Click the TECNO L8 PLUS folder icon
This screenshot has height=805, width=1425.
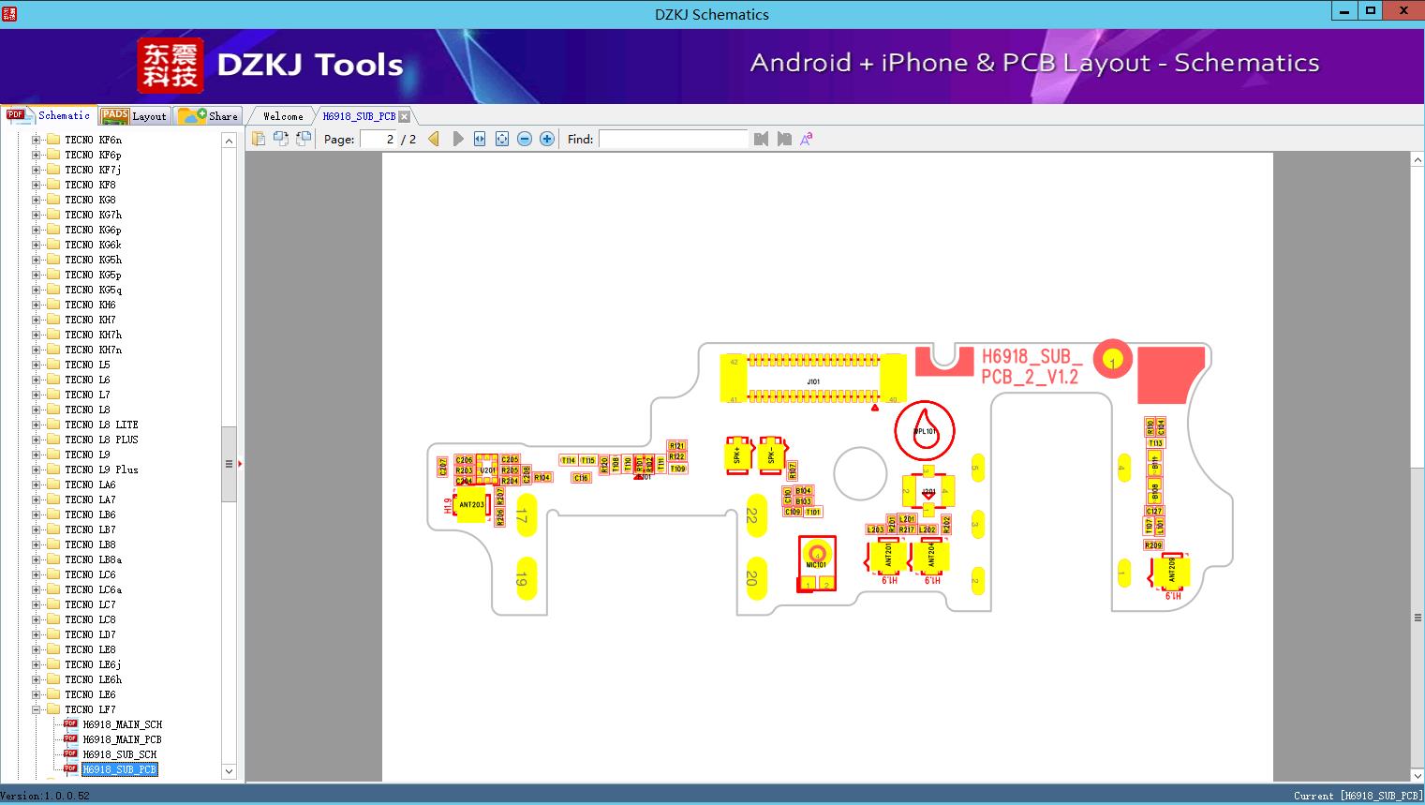[53, 440]
